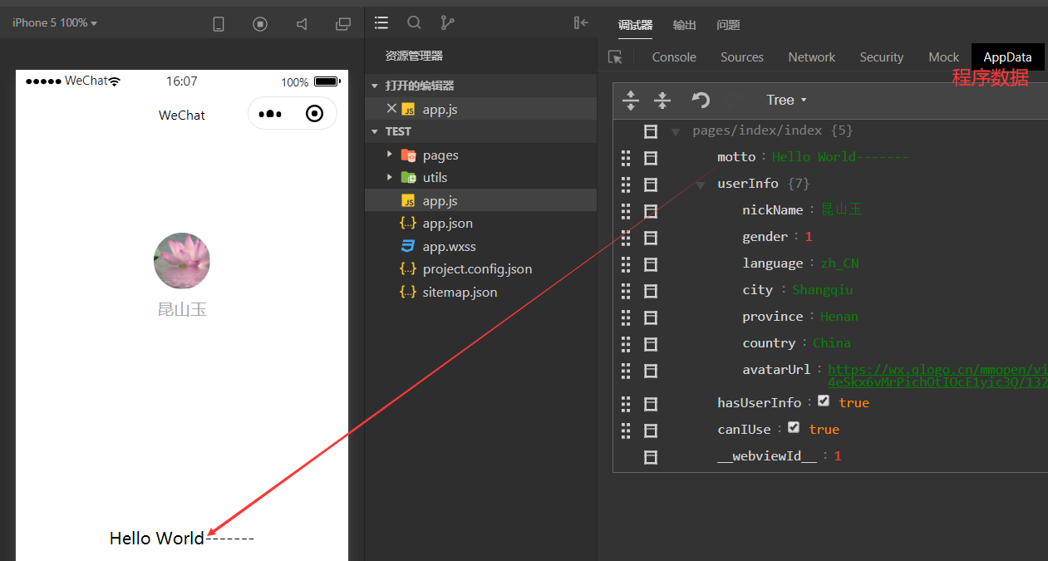Click the undo arrow in AppData toolbar
The height and width of the screenshot is (561, 1048).
tap(701, 101)
